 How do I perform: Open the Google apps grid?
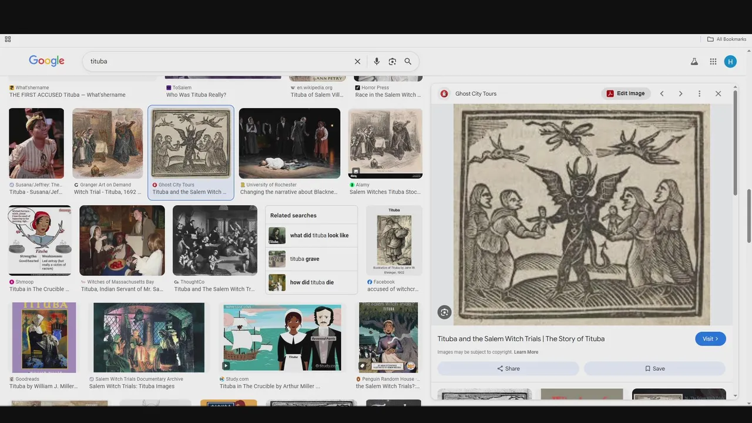[x=713, y=61]
